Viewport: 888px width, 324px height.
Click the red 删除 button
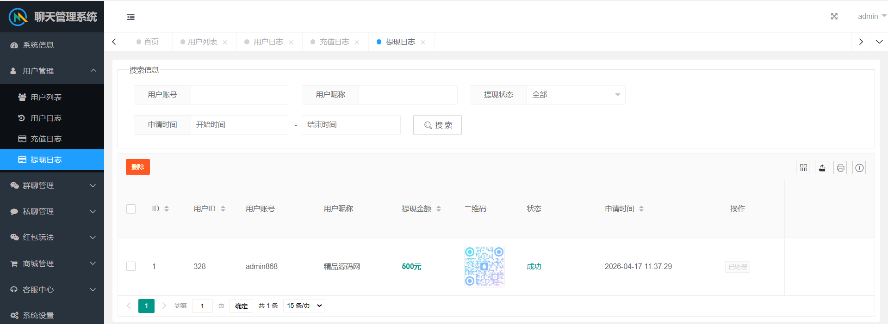click(x=137, y=167)
